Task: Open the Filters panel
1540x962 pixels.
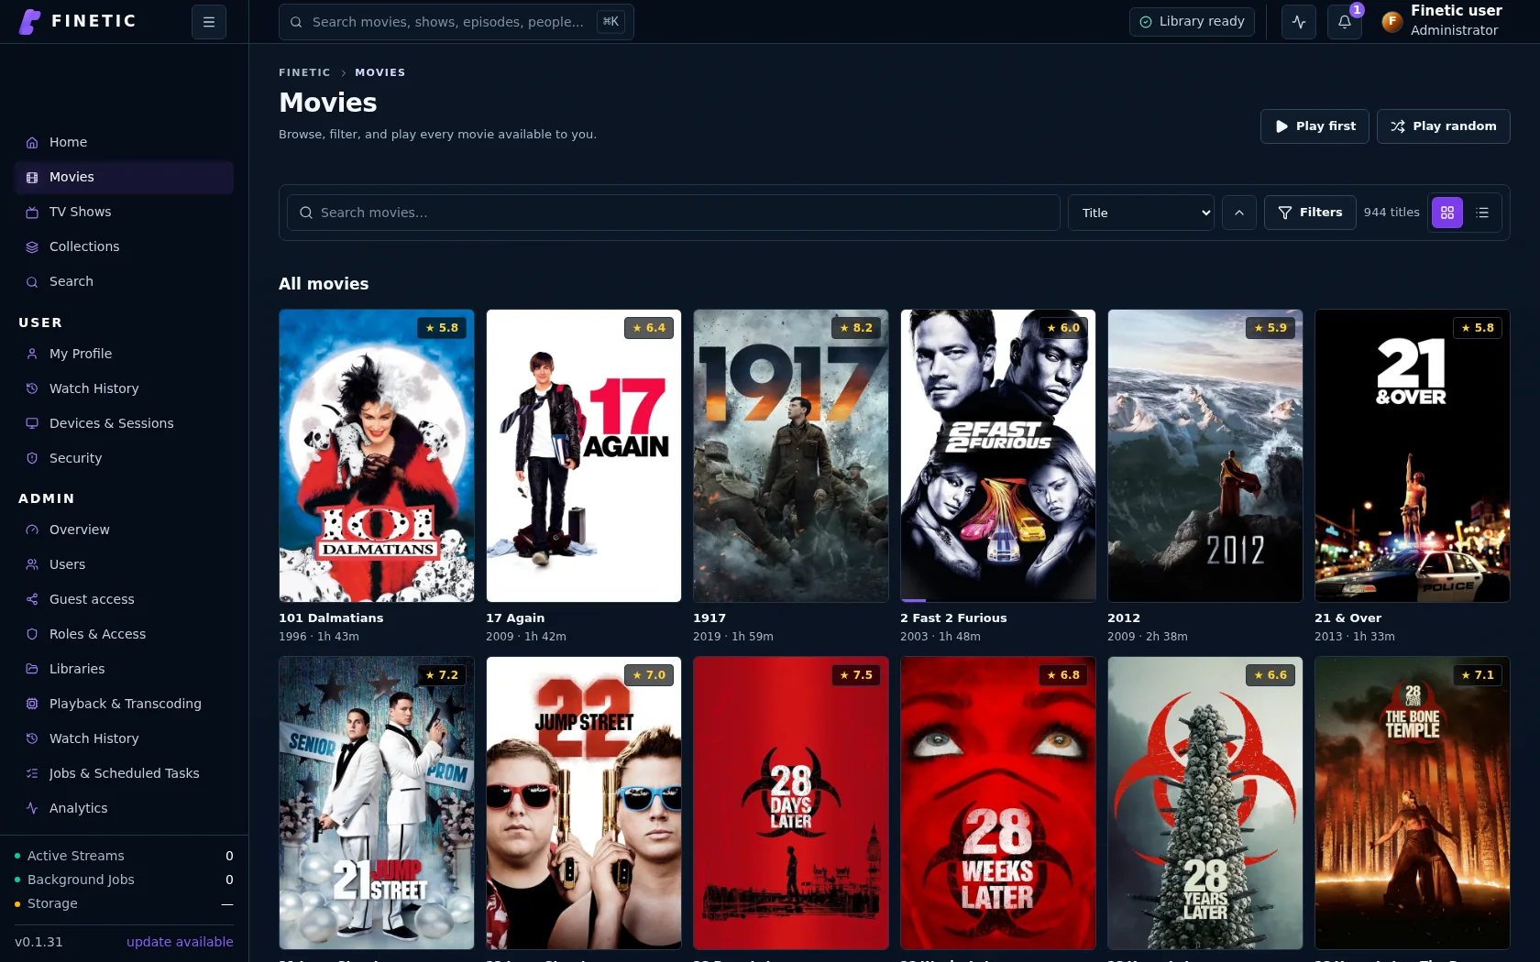Action: pos(1310,213)
